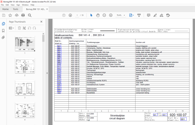Select the page 3 thumbnail
The width and height of the screenshot is (195, 125).
(25, 88)
